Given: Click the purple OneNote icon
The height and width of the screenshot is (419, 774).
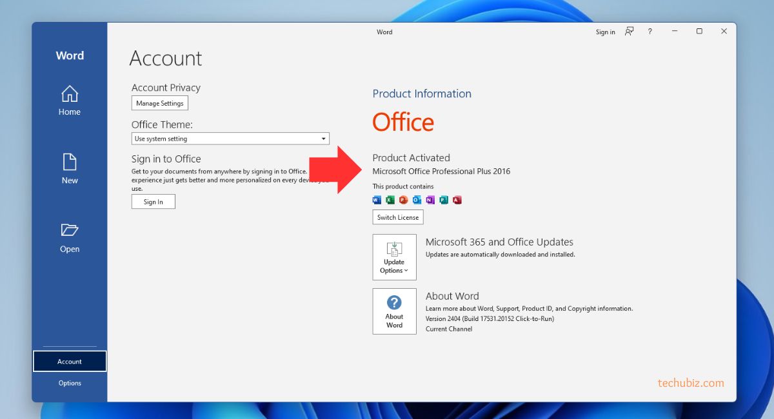Looking at the screenshot, I should 430,200.
